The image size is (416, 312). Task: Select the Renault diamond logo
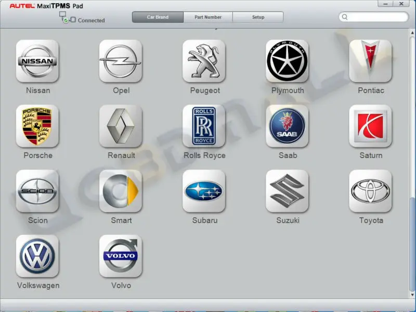pyautogui.click(x=121, y=126)
